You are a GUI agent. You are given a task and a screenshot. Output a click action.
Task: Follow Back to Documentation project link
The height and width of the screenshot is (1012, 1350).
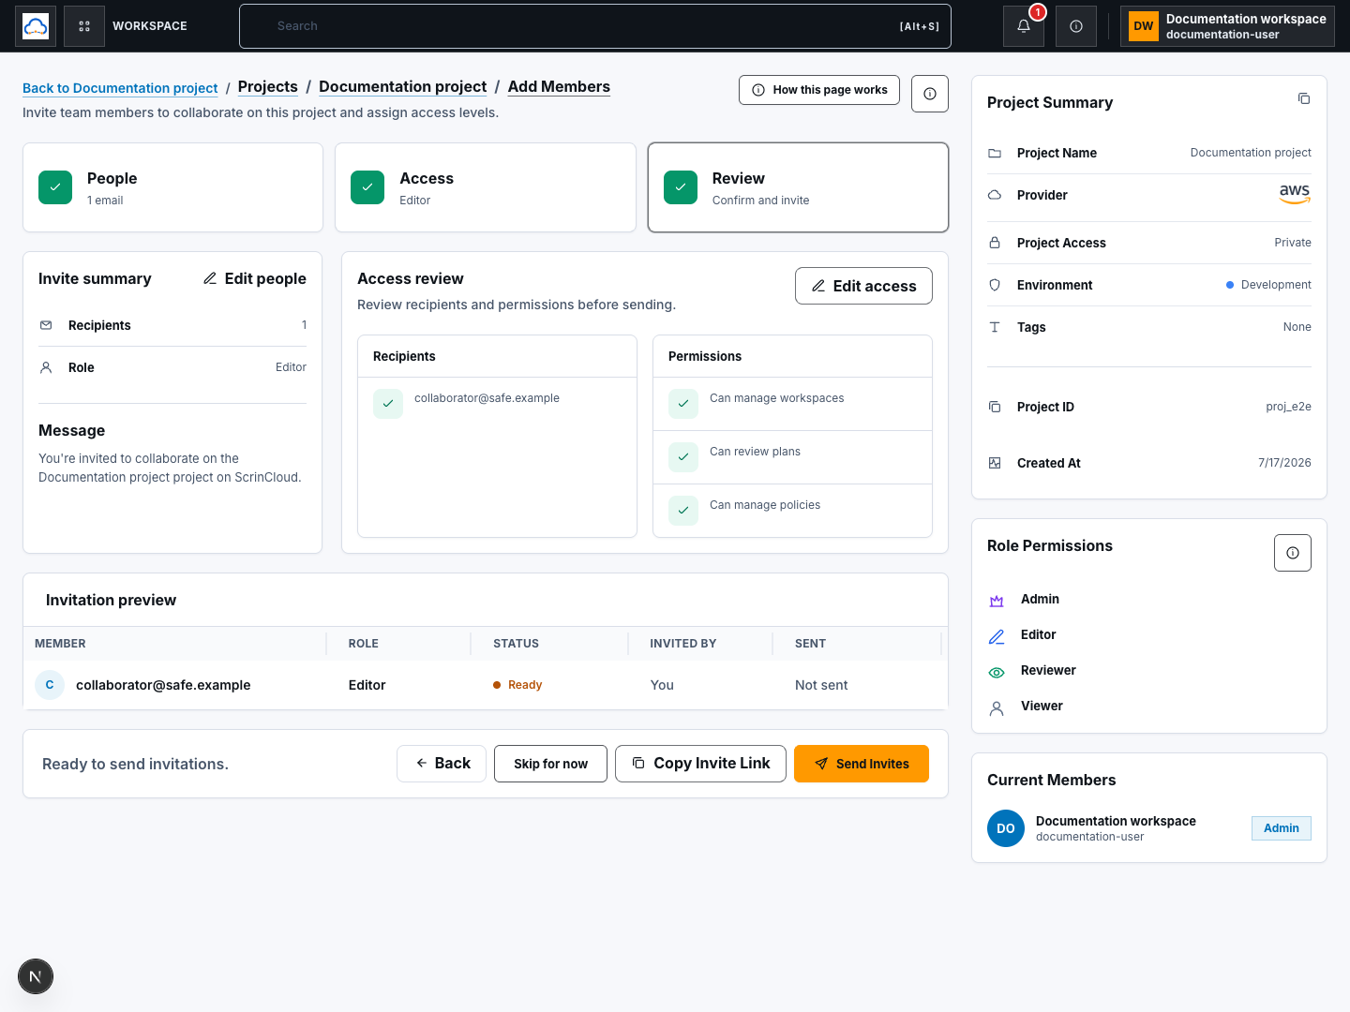[120, 88]
